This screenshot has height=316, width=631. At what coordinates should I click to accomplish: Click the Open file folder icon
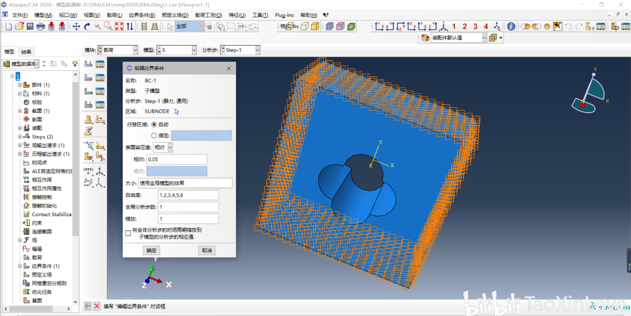pyautogui.click(x=20, y=26)
